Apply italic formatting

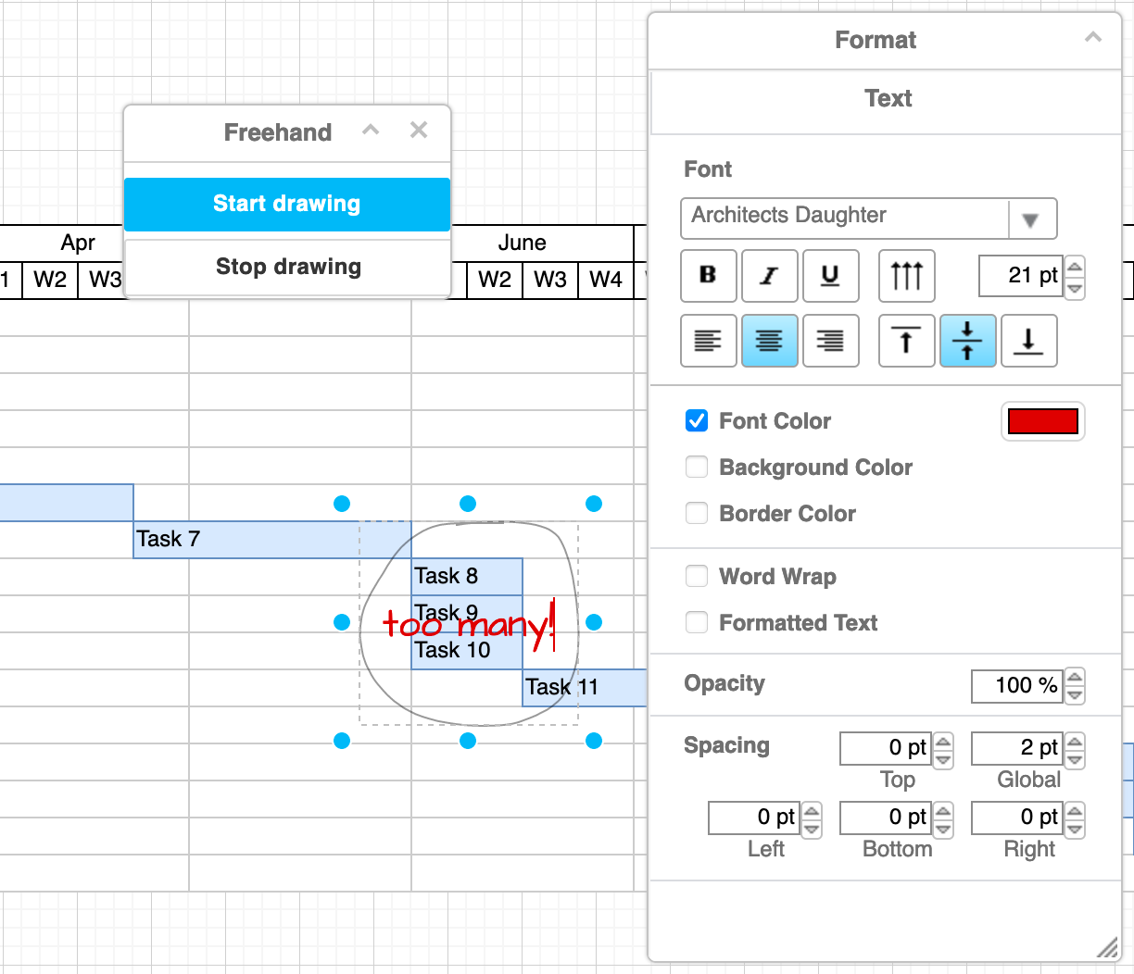[769, 275]
